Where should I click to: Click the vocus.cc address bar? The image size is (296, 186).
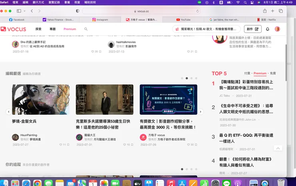pyautogui.click(x=141, y=11)
